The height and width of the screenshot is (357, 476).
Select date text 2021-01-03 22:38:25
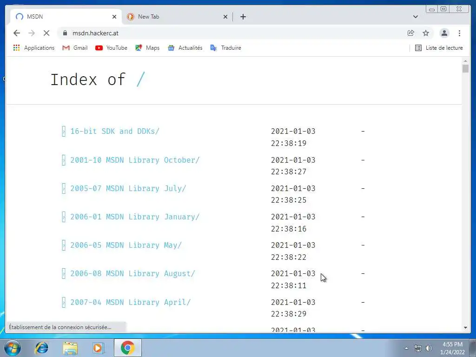click(x=293, y=194)
